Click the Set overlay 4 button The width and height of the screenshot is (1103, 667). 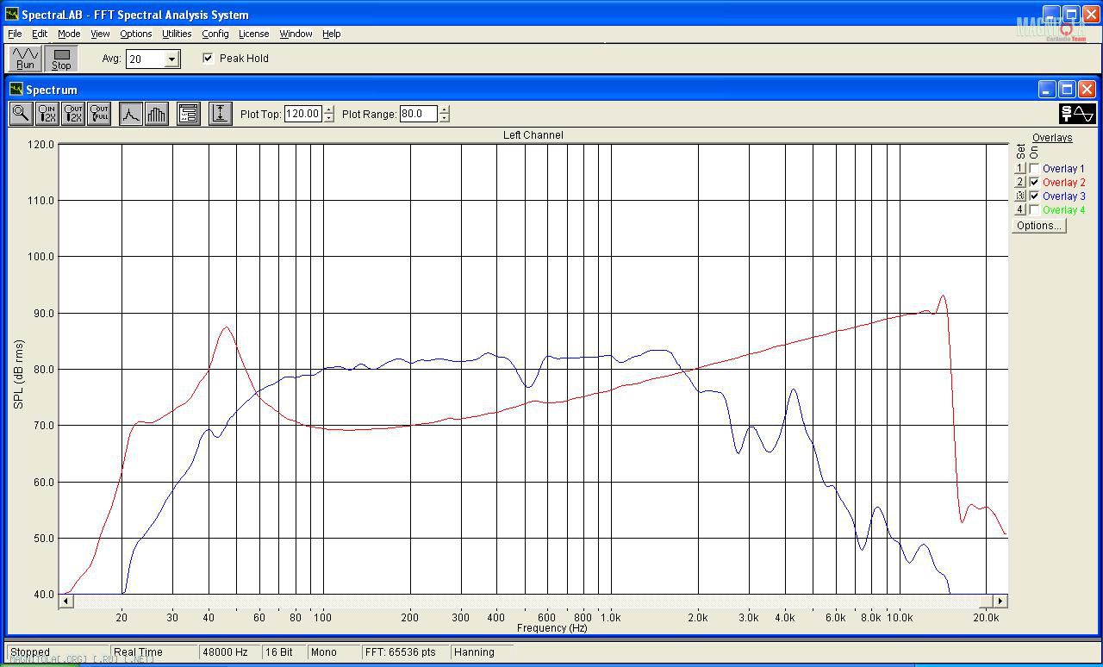[1020, 210]
